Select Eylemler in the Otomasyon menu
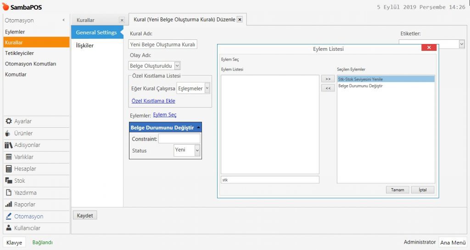 15,32
